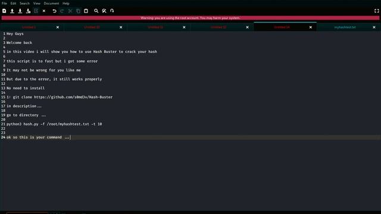Switch to the third Untitled tab
The height and width of the screenshot is (214, 381).
point(155,27)
